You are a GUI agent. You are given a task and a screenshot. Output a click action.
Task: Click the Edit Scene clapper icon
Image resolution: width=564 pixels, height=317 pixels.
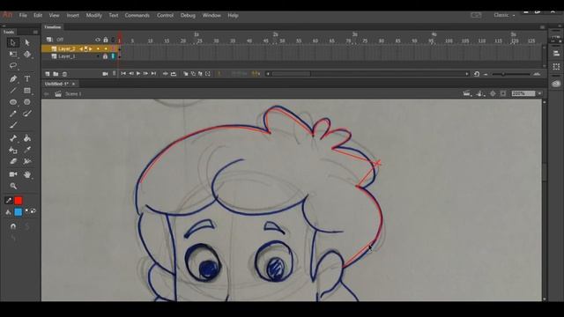[x=466, y=94]
